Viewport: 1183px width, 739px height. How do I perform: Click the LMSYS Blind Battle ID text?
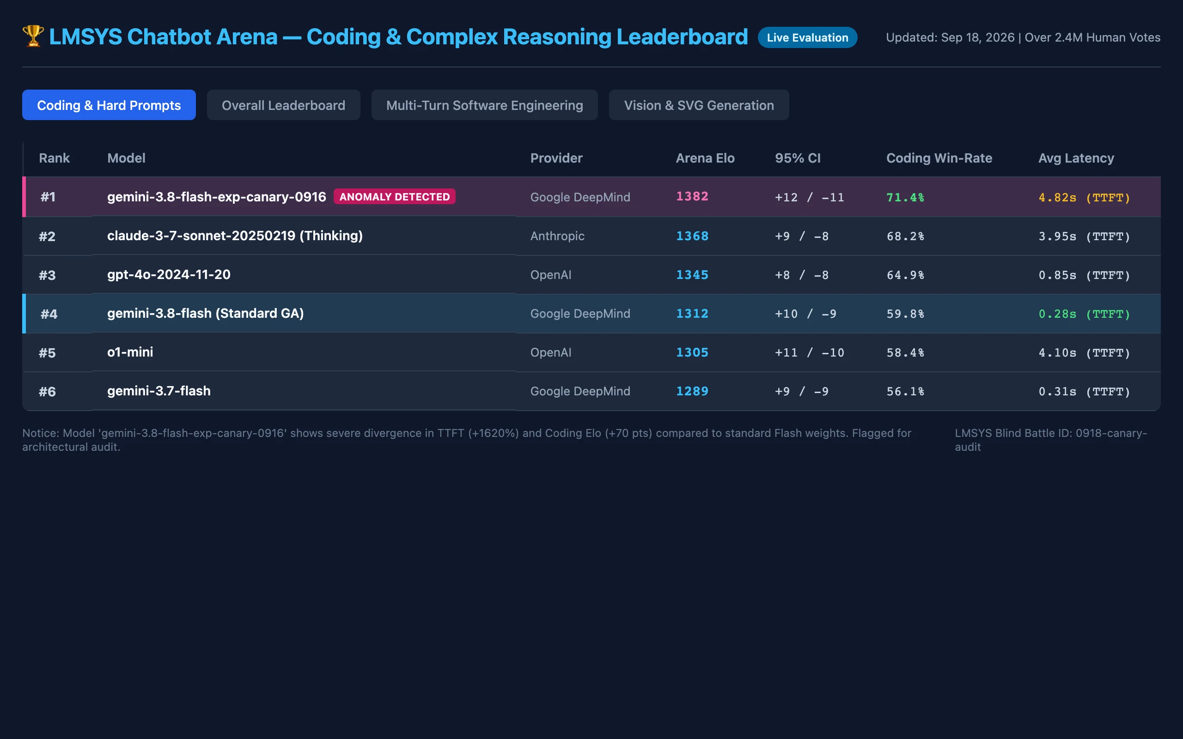1051,440
